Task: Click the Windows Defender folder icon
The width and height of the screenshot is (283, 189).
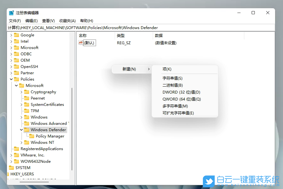Action: pos(27,130)
